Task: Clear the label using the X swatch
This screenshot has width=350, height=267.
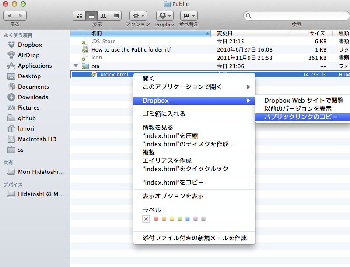Action: [146, 219]
